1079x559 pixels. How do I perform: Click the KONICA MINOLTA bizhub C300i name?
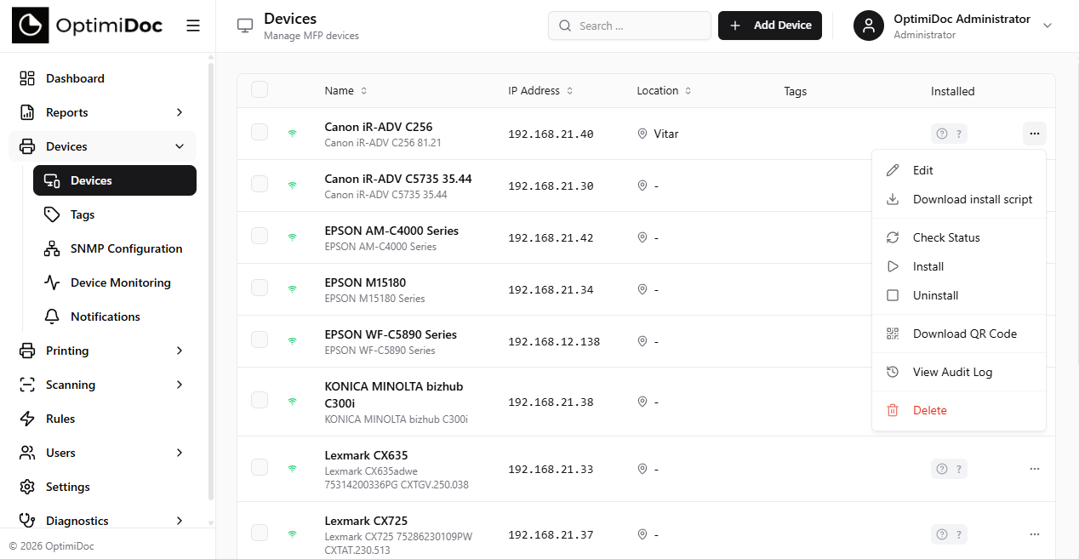click(394, 394)
